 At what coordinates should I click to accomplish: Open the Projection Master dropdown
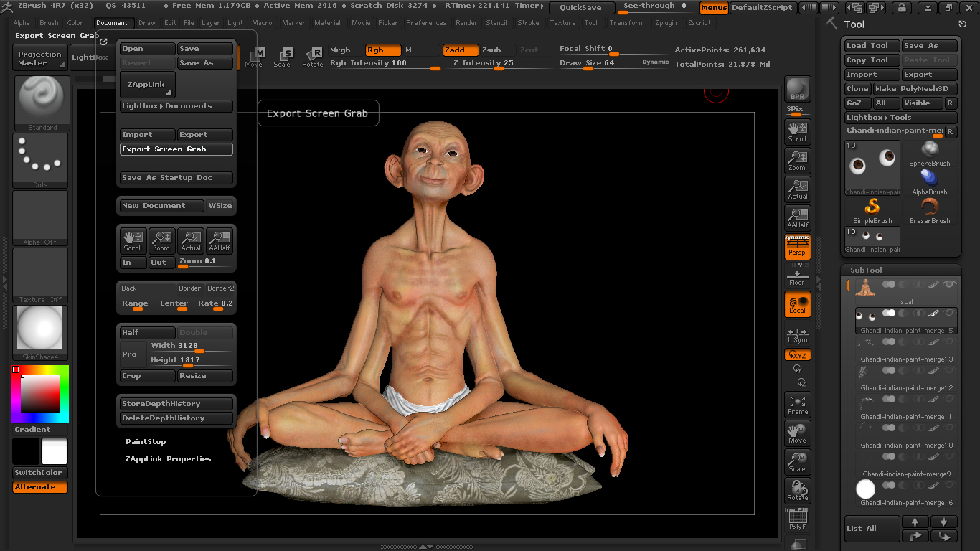coord(40,58)
